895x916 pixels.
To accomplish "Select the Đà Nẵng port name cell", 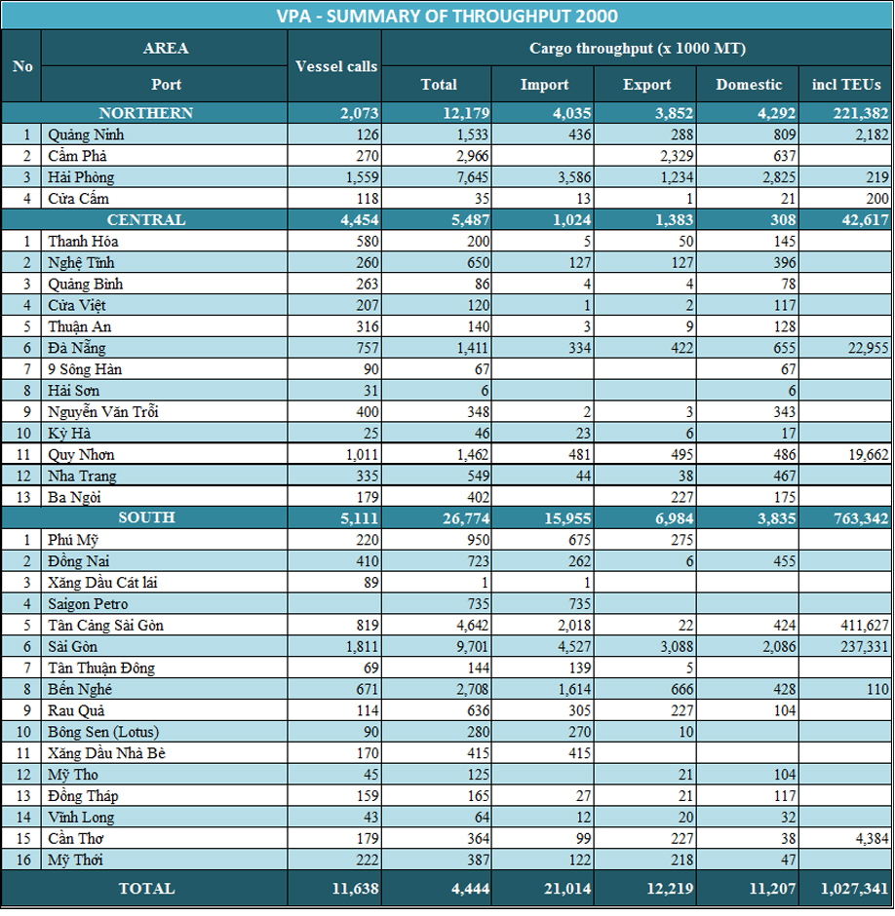I will [x=76, y=348].
